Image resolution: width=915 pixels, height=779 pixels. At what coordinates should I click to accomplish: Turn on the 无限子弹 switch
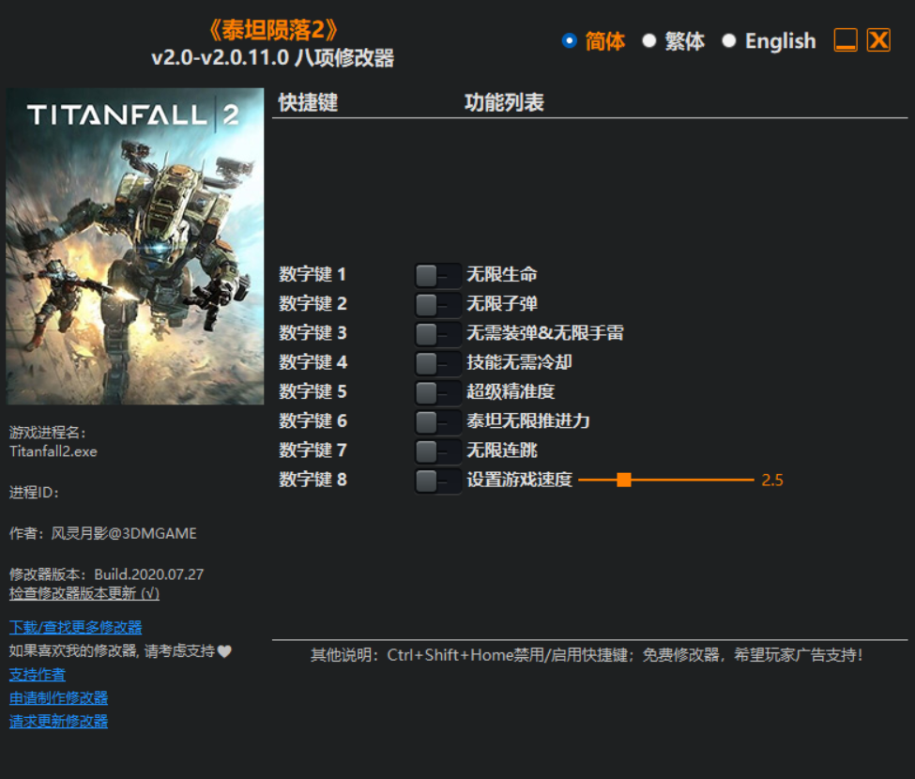[436, 304]
